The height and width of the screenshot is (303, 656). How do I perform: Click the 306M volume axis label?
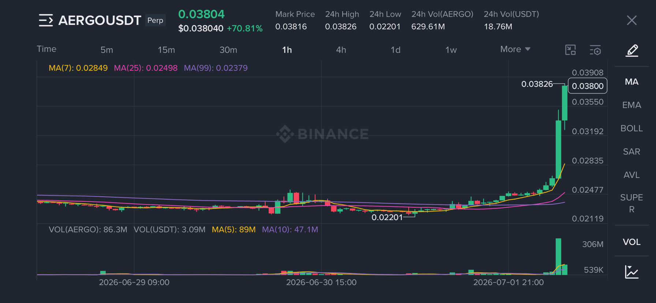tap(593, 244)
